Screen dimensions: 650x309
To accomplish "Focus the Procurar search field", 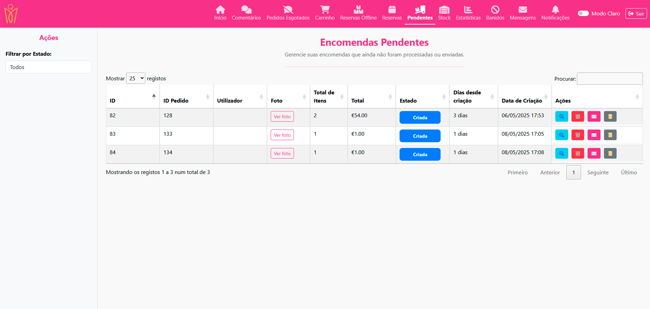I will tap(609, 79).
